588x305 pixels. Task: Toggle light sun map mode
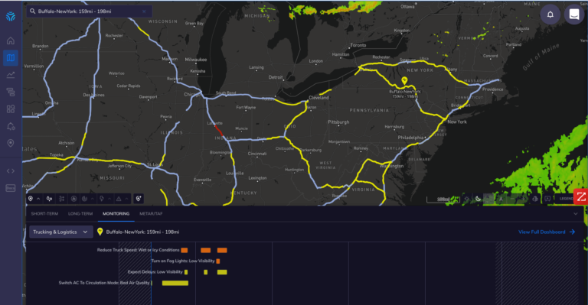[x=467, y=199]
